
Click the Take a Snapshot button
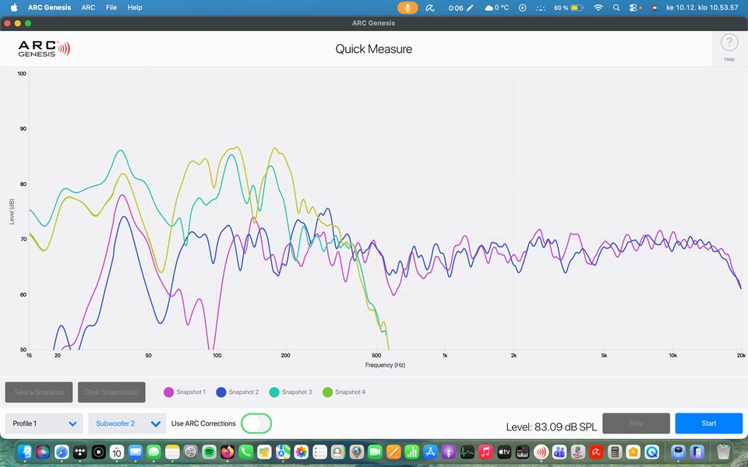(39, 392)
